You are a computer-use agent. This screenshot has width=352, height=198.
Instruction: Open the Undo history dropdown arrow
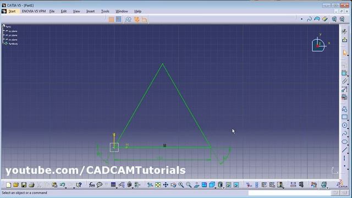(x=66, y=188)
